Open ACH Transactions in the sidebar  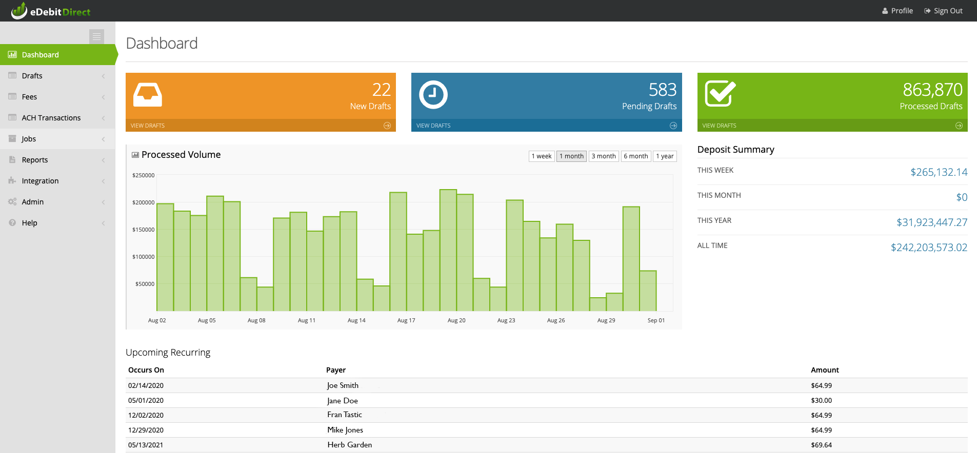click(x=51, y=118)
